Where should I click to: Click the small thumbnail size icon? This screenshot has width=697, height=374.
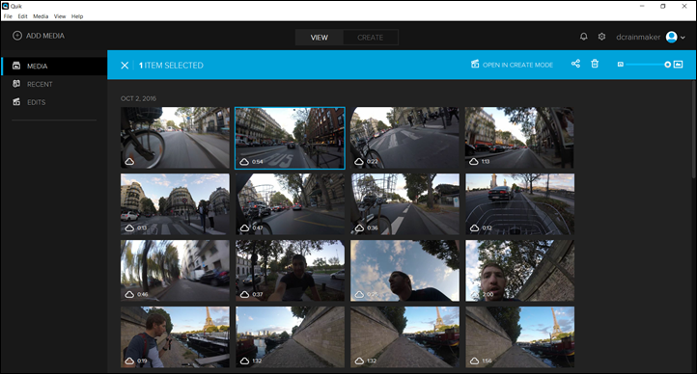621,65
